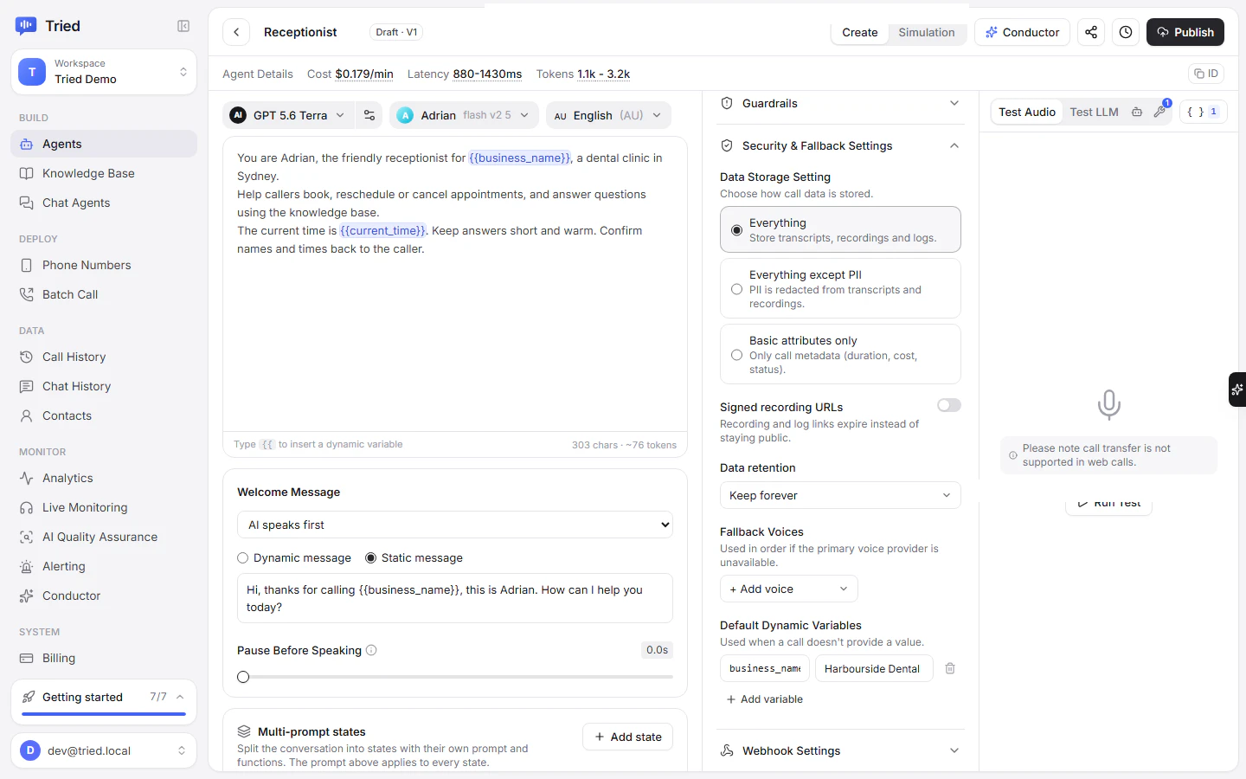Viewport: 1246px width, 779px height.
Task: Select the Everything data storage option
Action: coord(840,229)
